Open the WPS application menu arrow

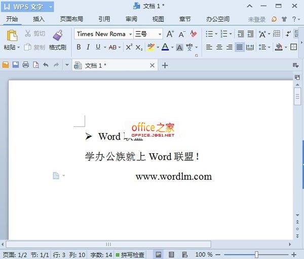pyautogui.click(x=51, y=7)
